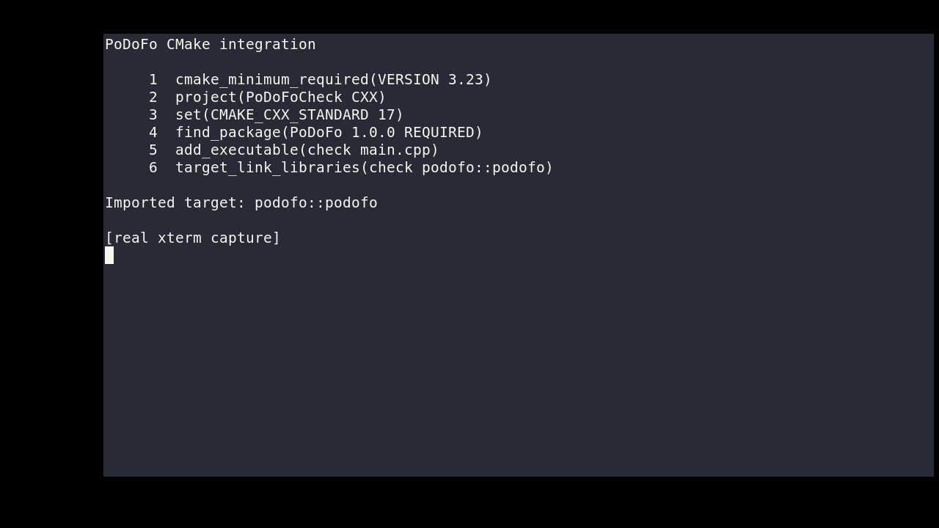The height and width of the screenshot is (528, 939).
Task: Click the "PoDoFo CMake integration" title line
Action: (211, 45)
